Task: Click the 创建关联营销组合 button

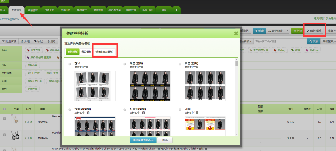Action: coord(143,141)
